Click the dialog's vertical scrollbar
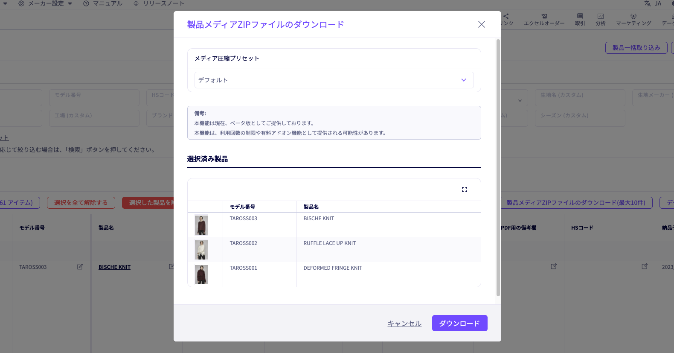The image size is (674, 353). (x=498, y=167)
